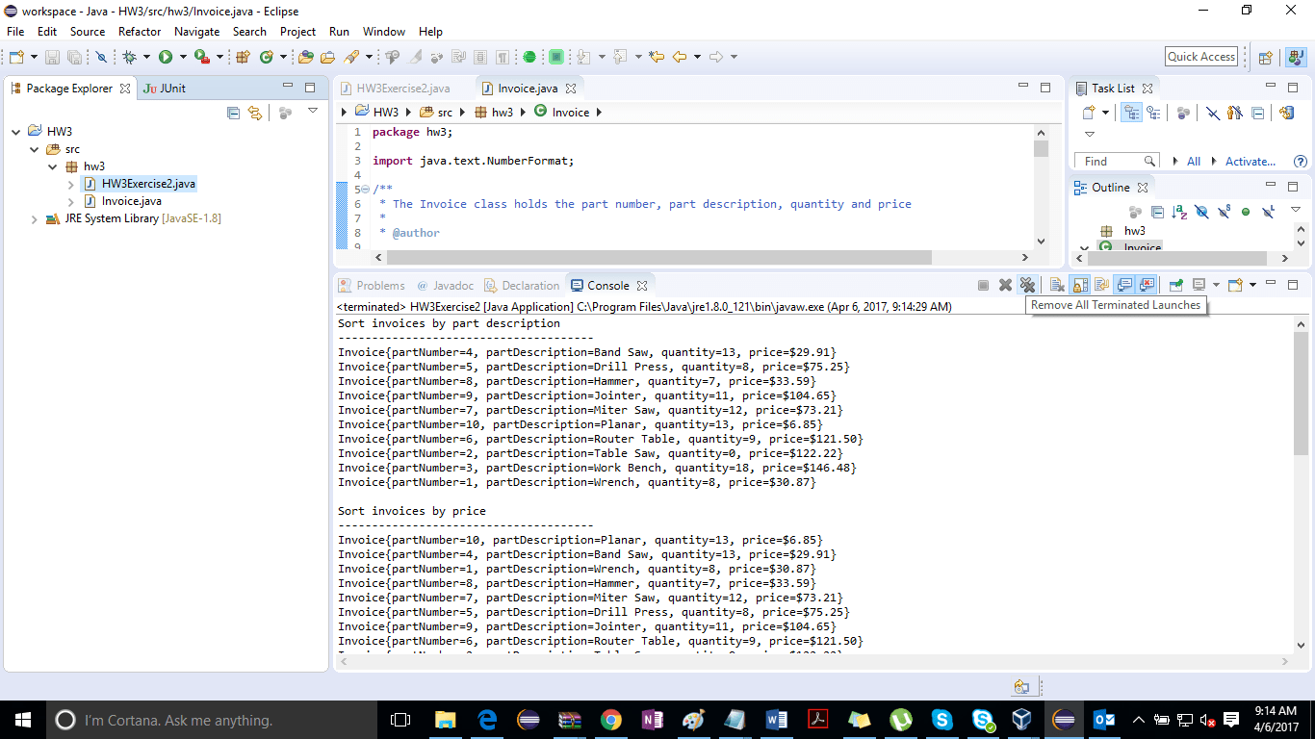Click the Activate link in Task List

1249,161
